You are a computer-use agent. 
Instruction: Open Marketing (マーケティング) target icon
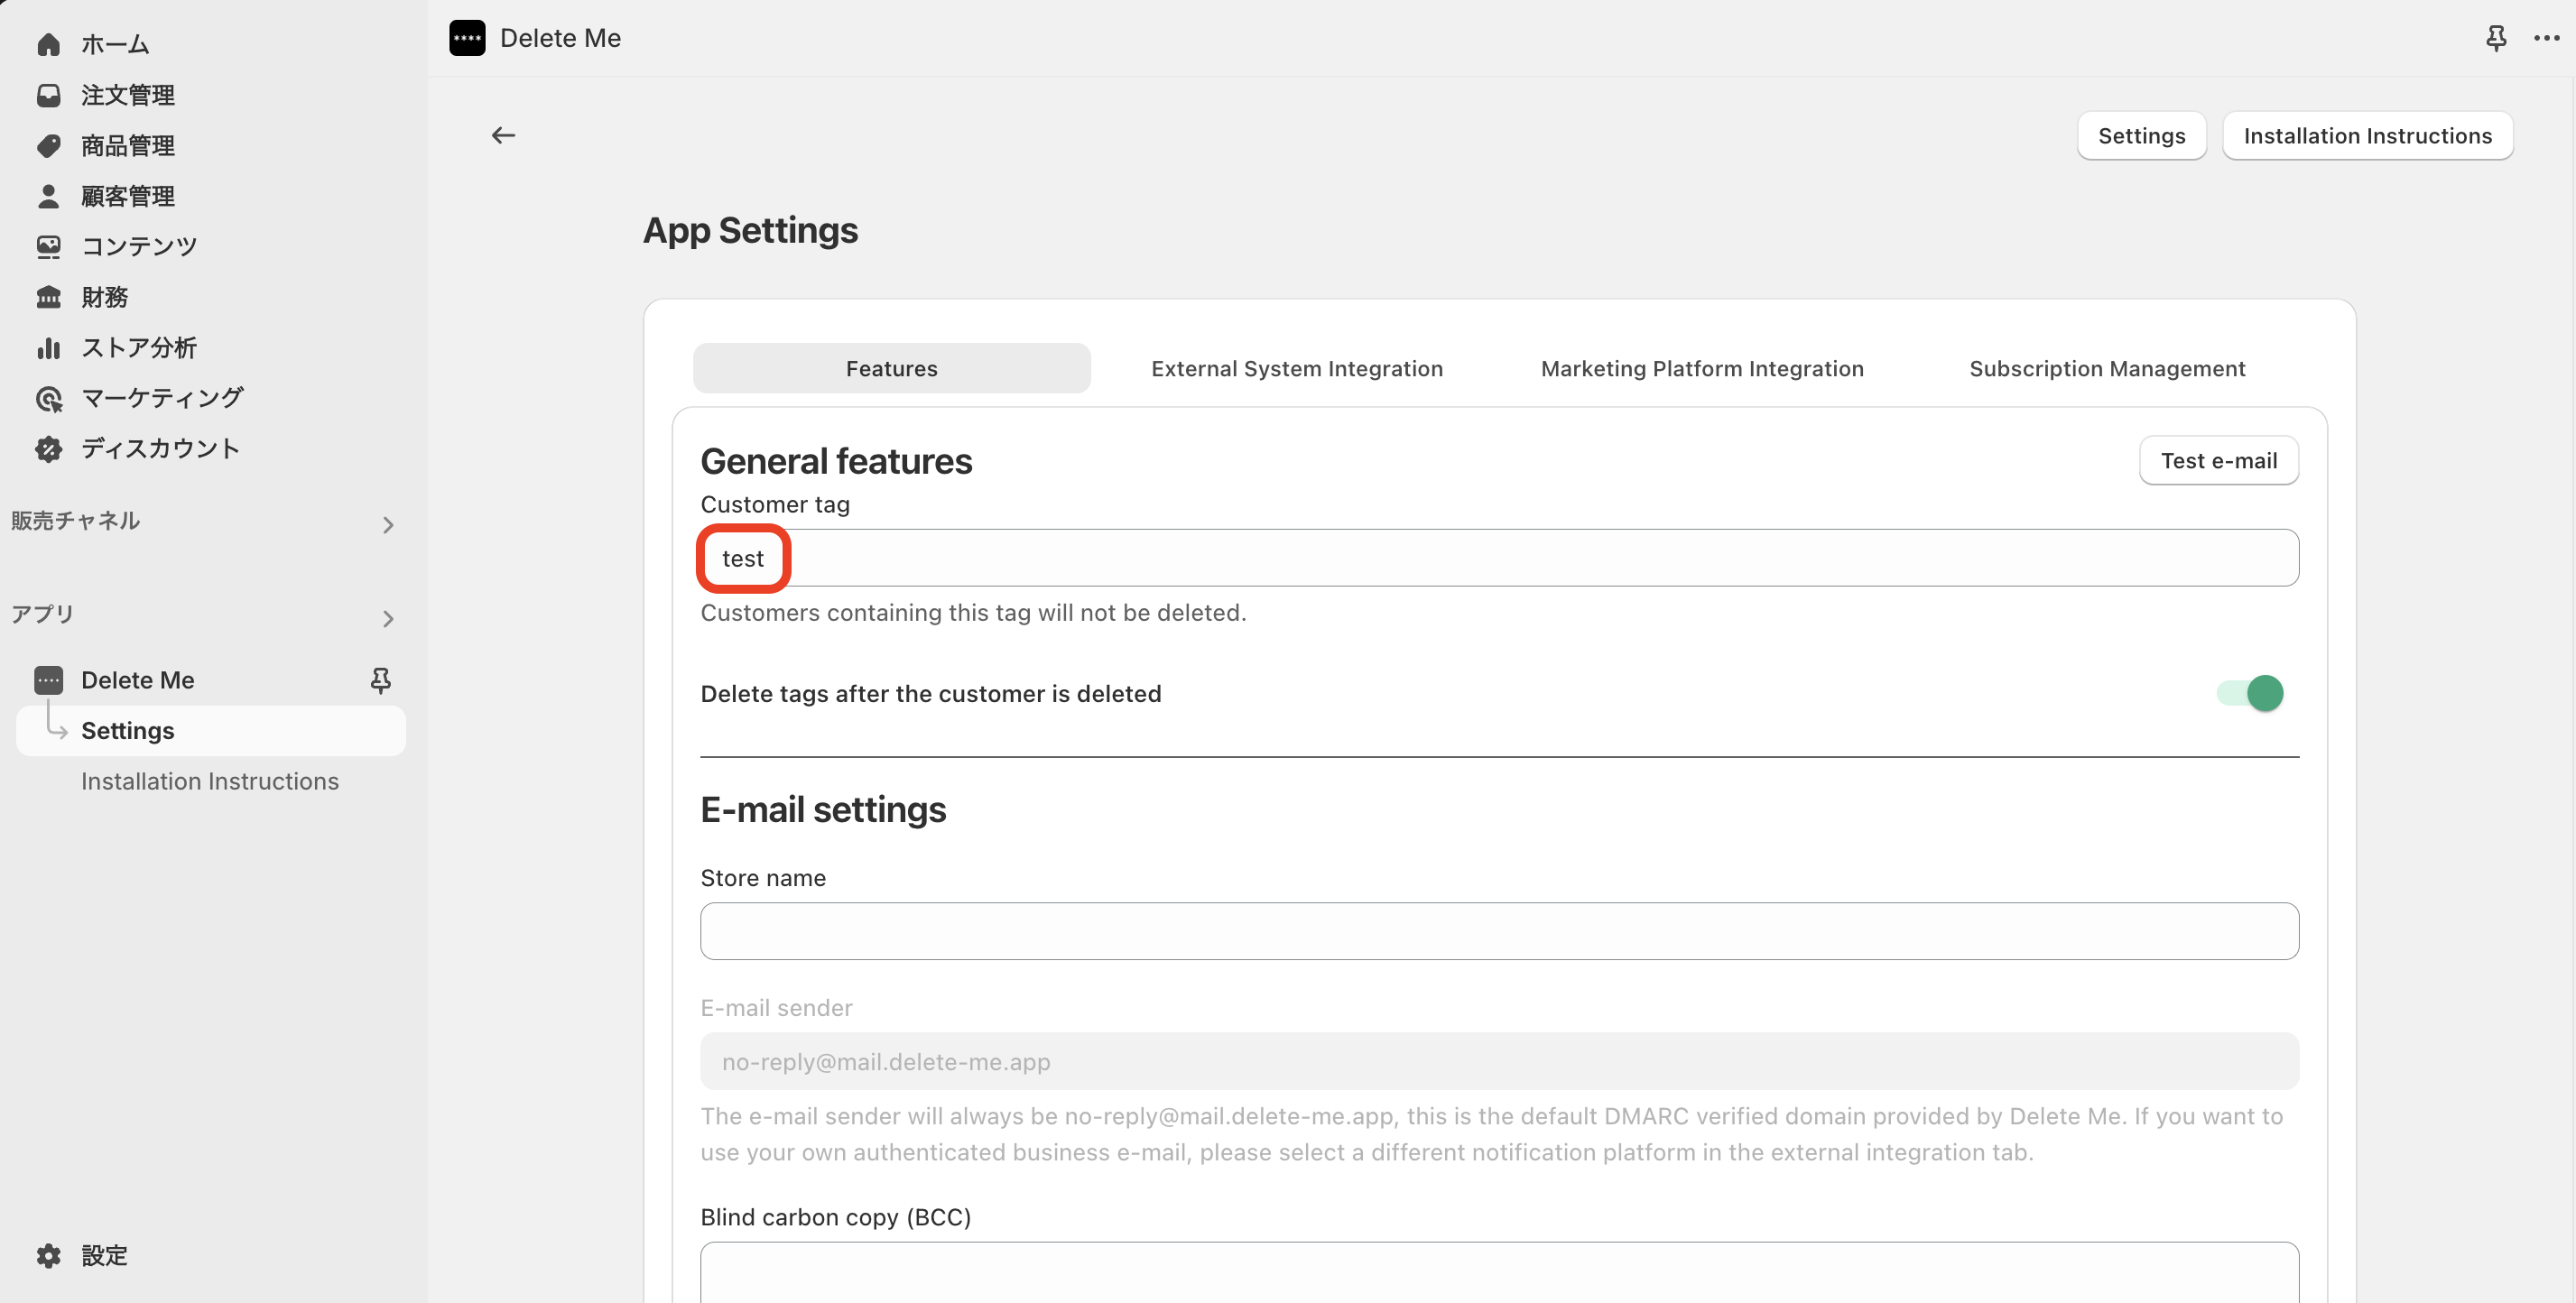pos(48,398)
